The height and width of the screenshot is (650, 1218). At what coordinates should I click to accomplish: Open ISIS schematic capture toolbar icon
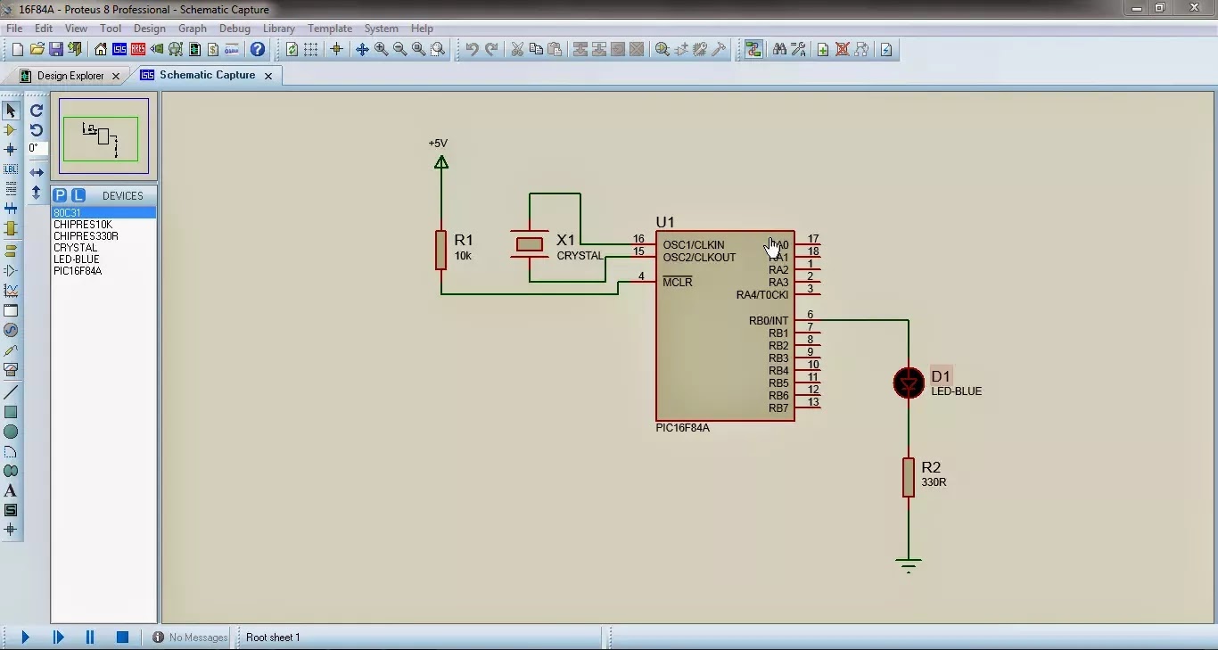tap(119, 49)
